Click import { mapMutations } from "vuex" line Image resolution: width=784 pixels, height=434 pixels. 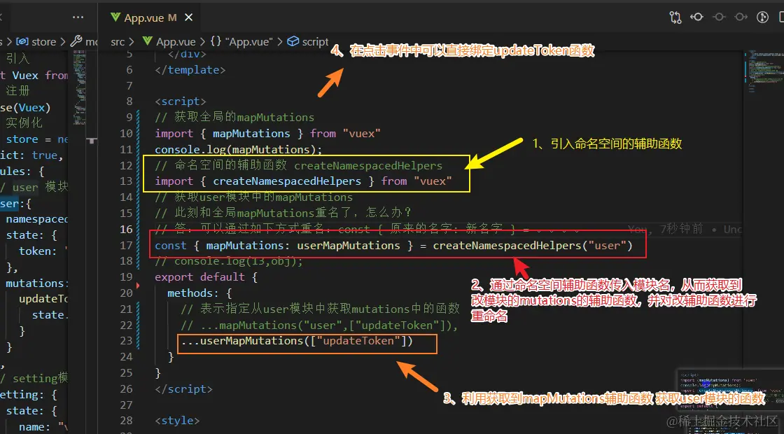tap(268, 134)
